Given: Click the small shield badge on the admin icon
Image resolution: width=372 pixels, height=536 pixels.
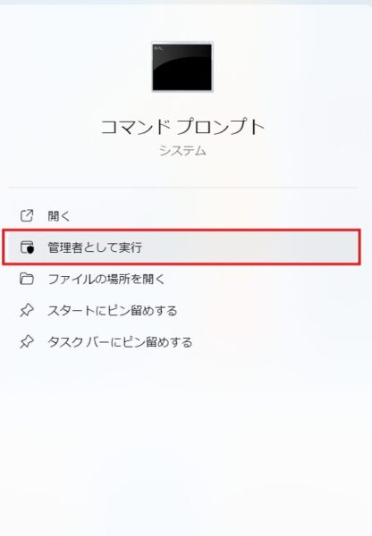Looking at the screenshot, I should [30, 249].
